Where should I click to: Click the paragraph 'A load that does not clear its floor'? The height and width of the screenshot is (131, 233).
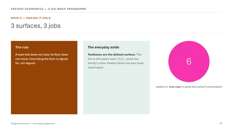[42, 59]
